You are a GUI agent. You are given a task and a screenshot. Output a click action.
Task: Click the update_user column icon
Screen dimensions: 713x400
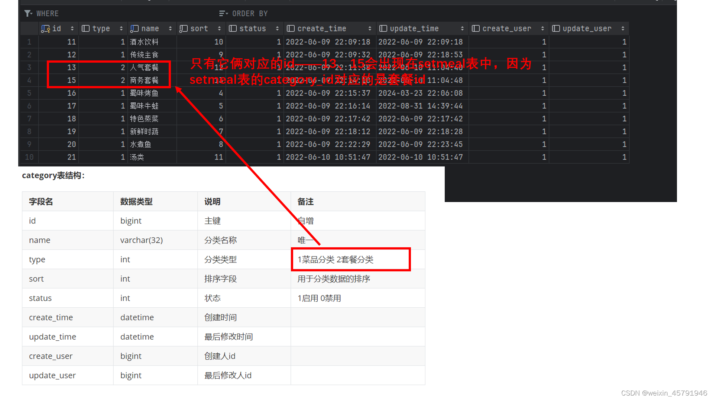pyautogui.click(x=556, y=29)
